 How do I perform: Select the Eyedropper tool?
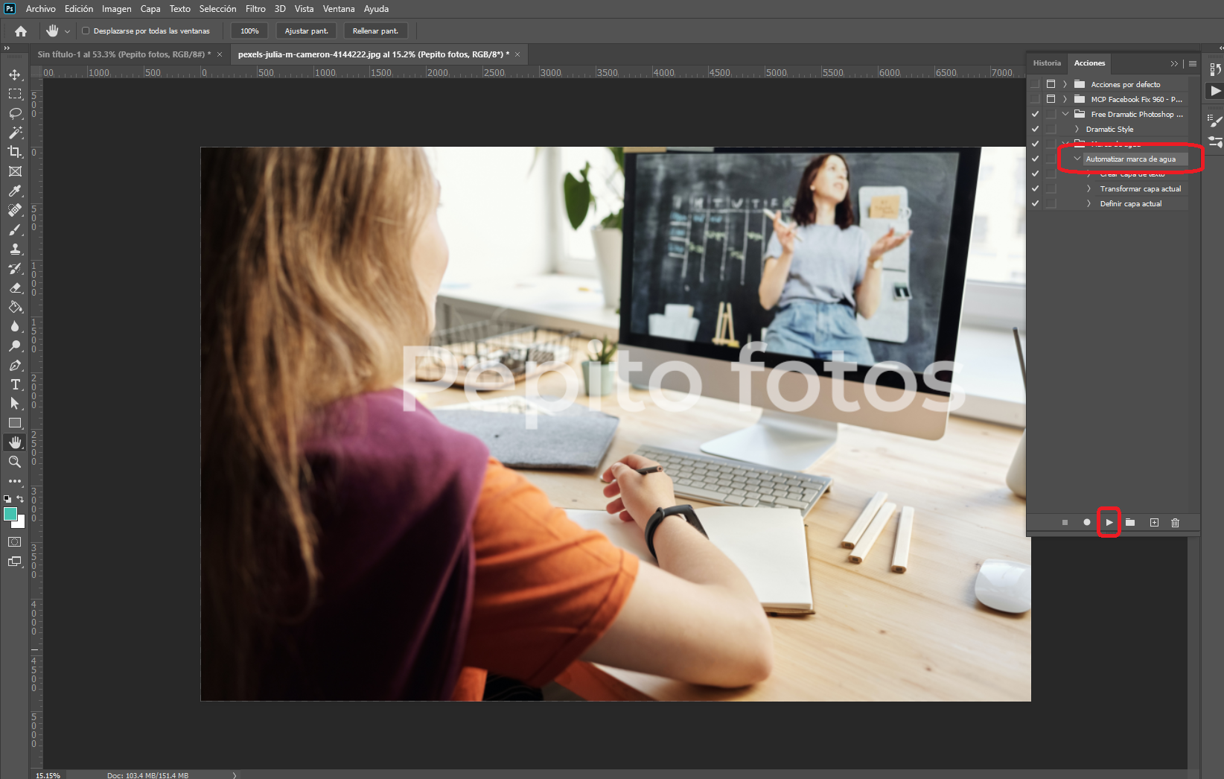coord(15,191)
